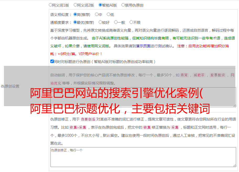Set 语义相似度 to 低
The width and height of the screenshot is (239, 172).
coord(108,14)
